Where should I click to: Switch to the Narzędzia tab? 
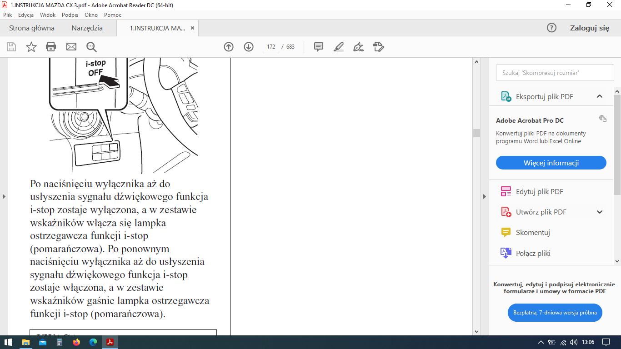87,28
